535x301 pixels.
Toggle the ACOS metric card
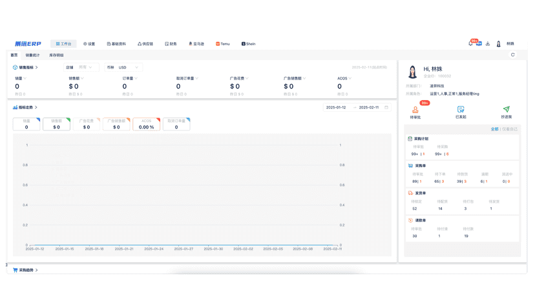coord(147,124)
